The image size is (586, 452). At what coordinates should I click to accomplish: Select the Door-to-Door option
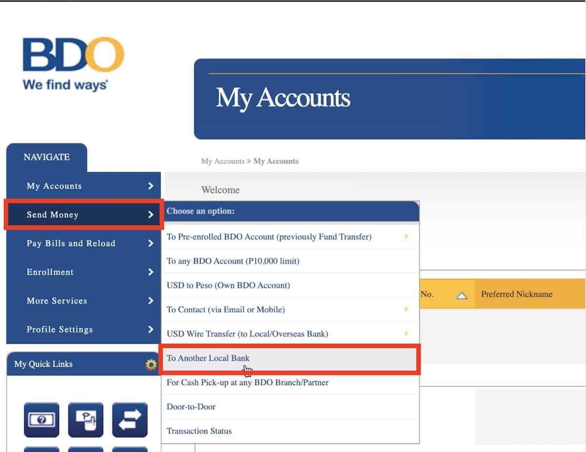[x=290, y=407]
